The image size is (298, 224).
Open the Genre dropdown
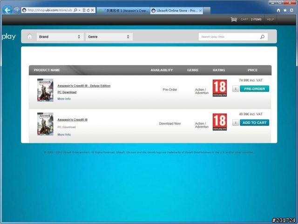pyautogui.click(x=109, y=37)
